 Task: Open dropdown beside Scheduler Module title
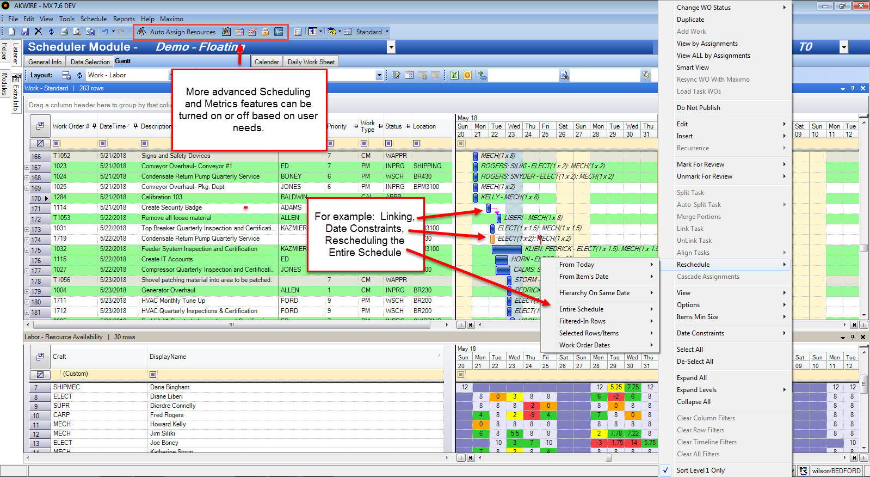(391, 47)
